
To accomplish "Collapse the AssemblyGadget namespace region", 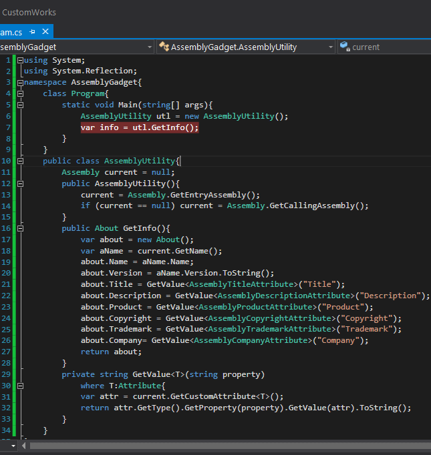I will (x=20, y=82).
